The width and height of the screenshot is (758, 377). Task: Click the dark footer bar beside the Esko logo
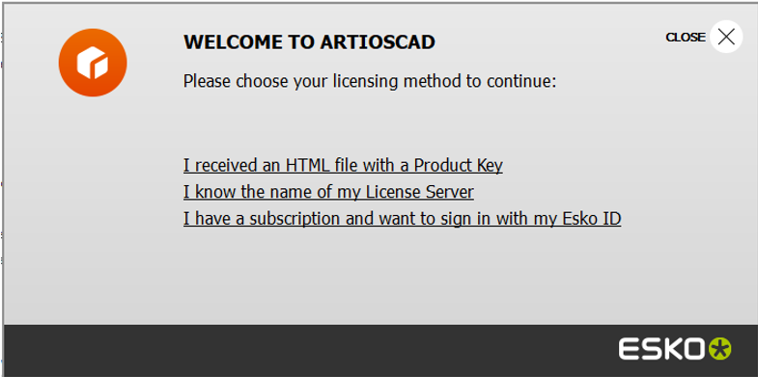coord(309,349)
